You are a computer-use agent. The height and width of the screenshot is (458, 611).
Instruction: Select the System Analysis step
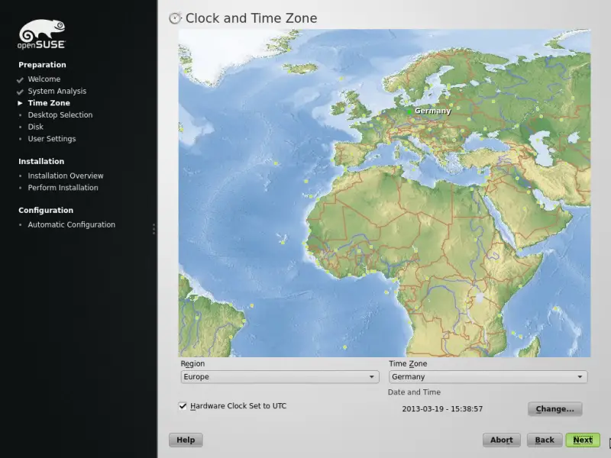[57, 91]
